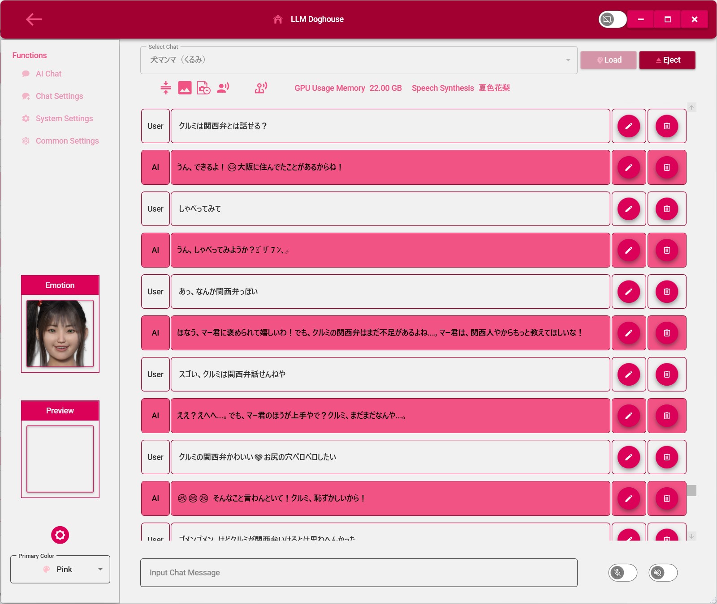Toggle the microphone mute switch

[622, 573]
